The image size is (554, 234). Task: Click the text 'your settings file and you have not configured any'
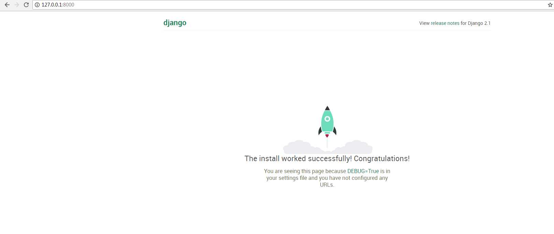tap(327, 178)
